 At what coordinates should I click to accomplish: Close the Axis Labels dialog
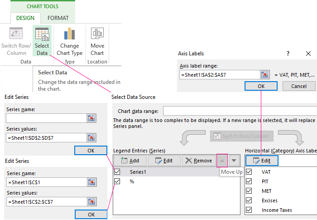(x=308, y=54)
